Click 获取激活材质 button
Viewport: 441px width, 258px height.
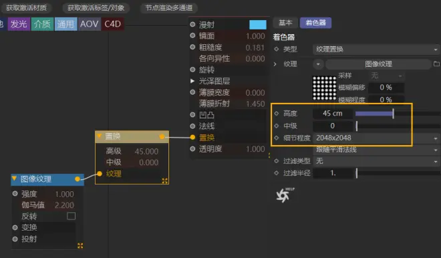(27, 7)
